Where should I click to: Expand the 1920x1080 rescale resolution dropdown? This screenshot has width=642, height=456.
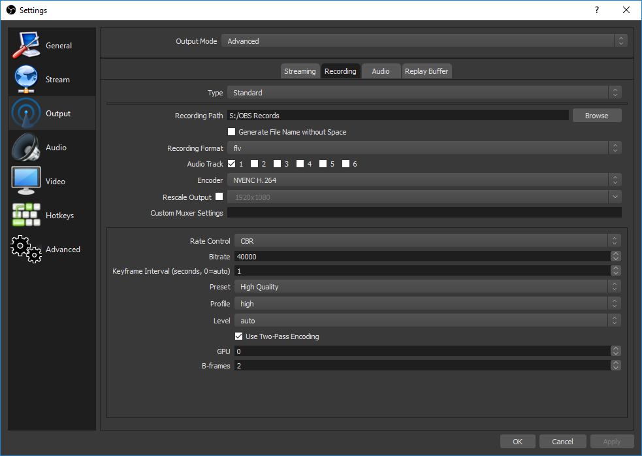click(424, 197)
